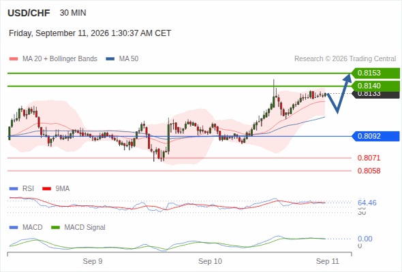The image size is (402, 272).
Task: Click the 0.8058 support level label
Action: [x=369, y=171]
